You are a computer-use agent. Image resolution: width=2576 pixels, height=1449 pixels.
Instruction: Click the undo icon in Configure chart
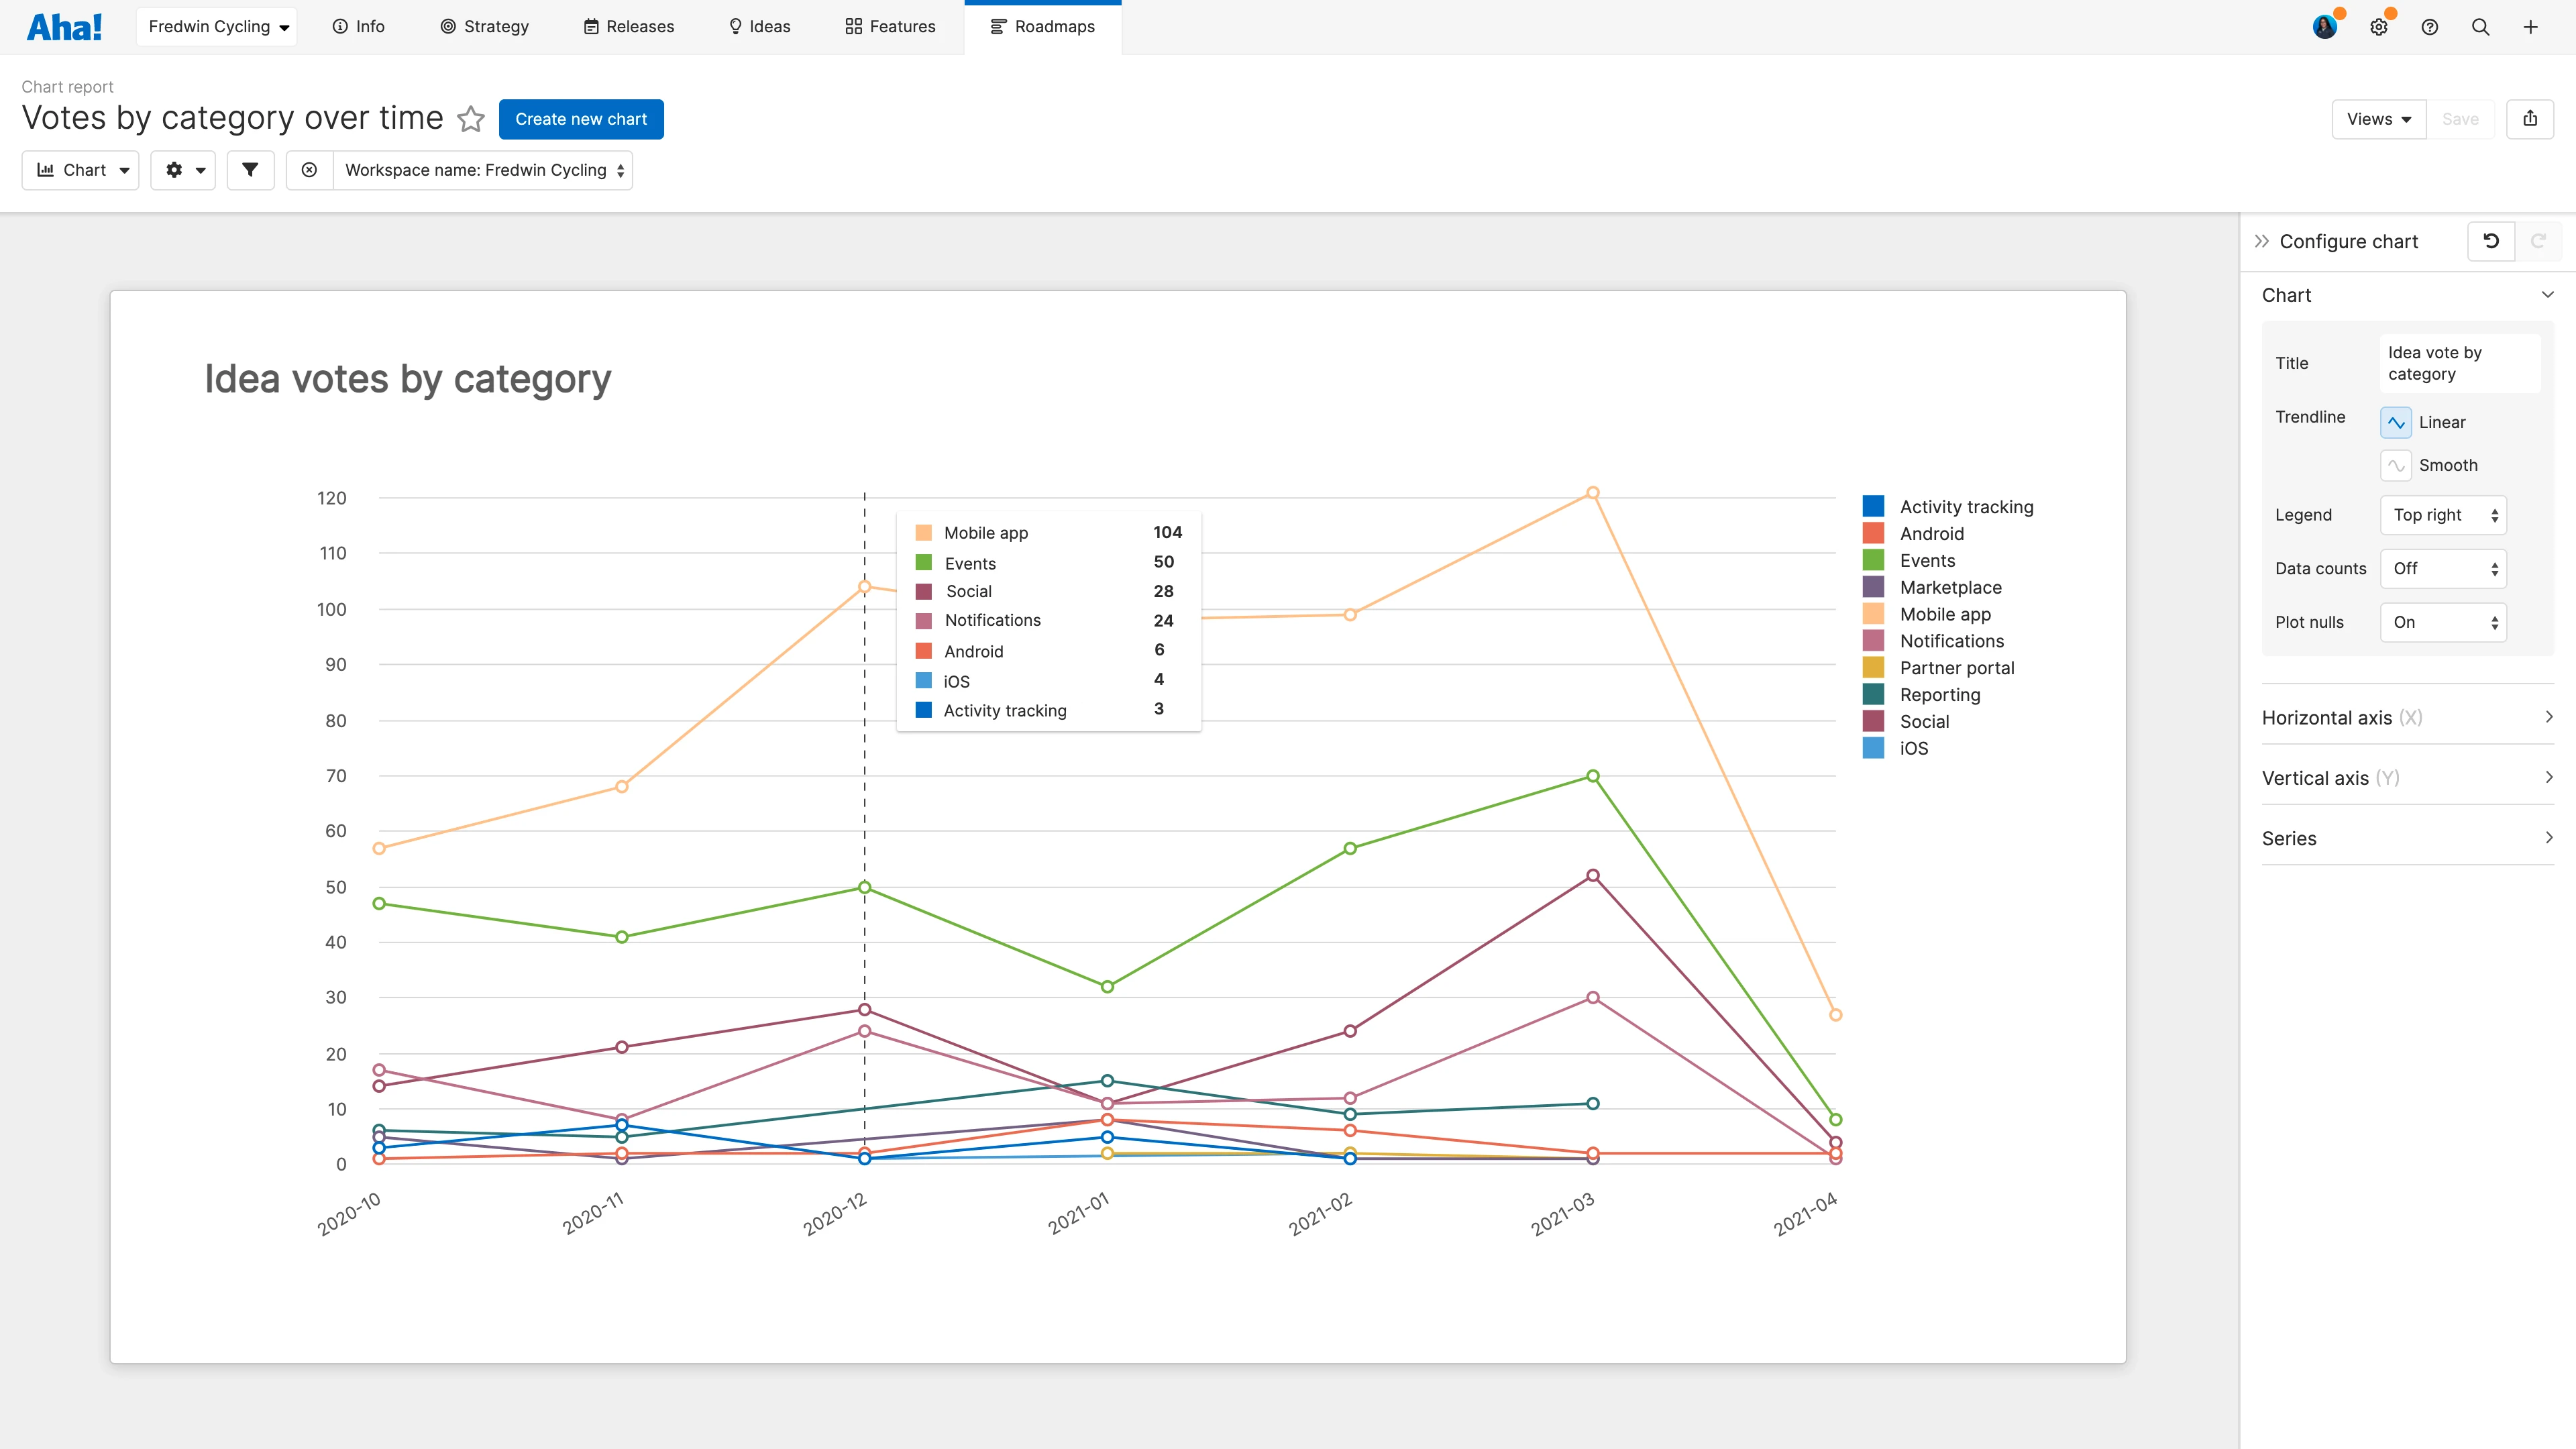[2491, 241]
